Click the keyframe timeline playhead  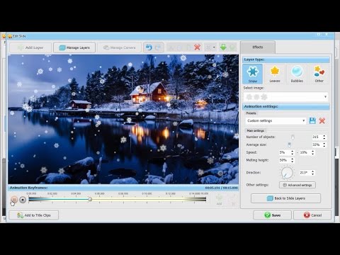pos(90,199)
